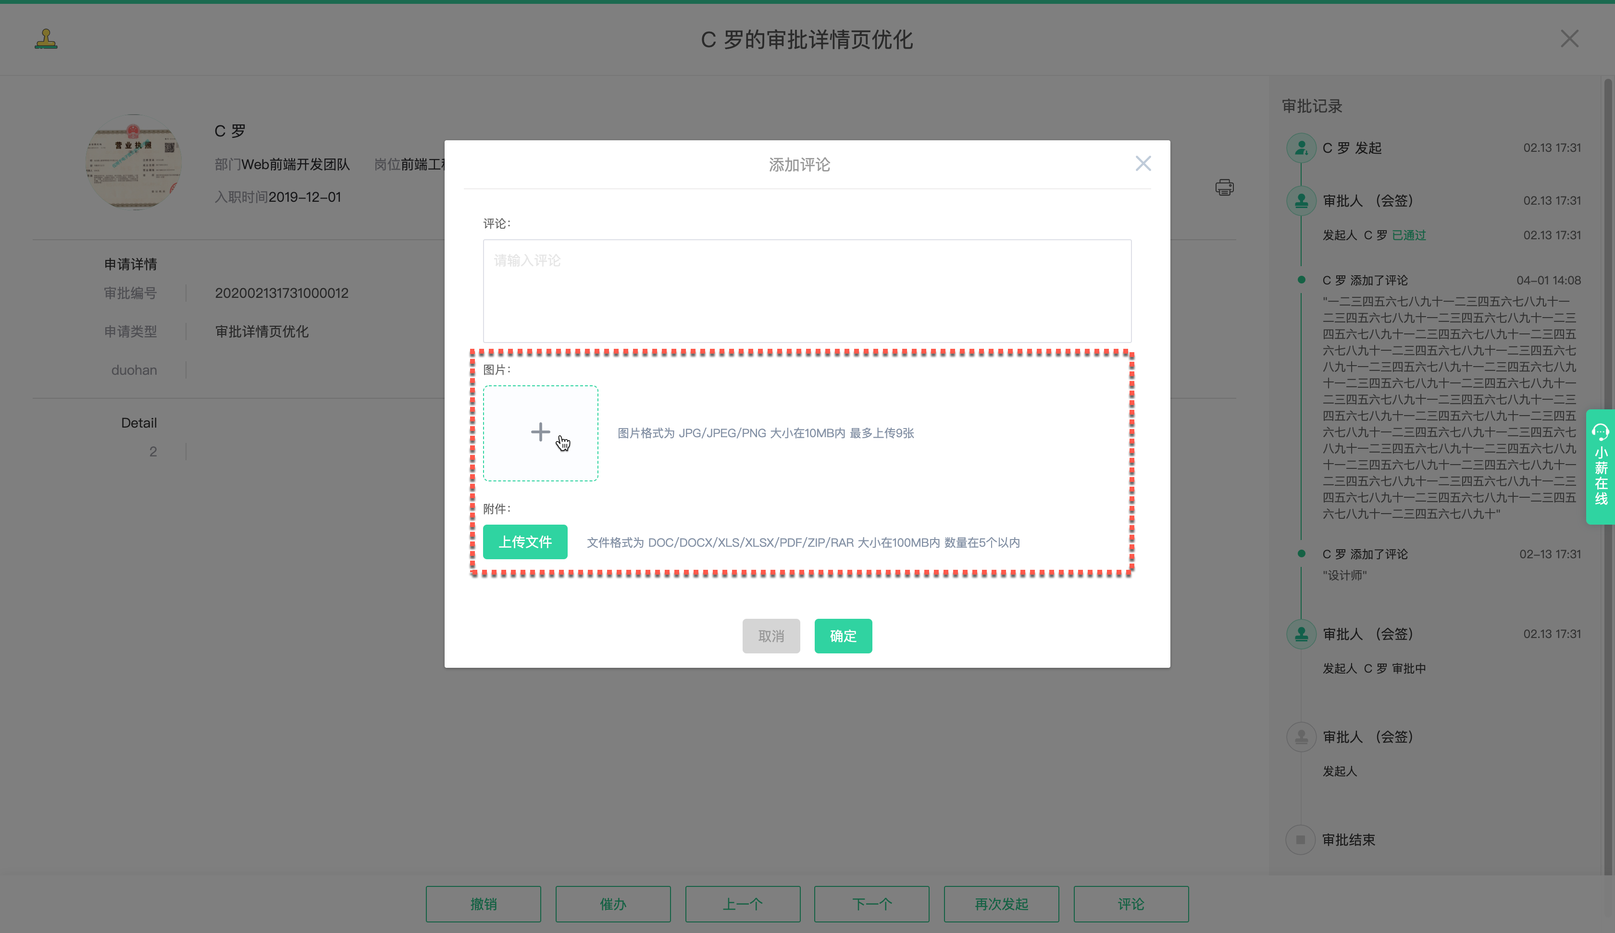Click the 申请详情 section heading
The width and height of the screenshot is (1615, 933).
tap(131, 264)
